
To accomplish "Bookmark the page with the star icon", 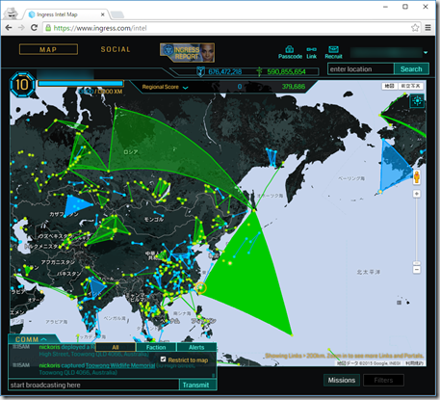I will pyautogui.click(x=415, y=28).
